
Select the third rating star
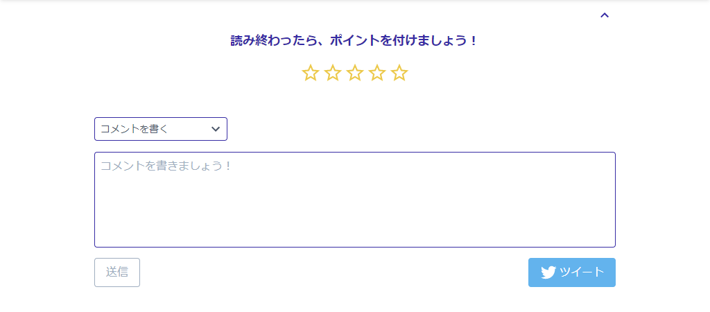tap(355, 73)
